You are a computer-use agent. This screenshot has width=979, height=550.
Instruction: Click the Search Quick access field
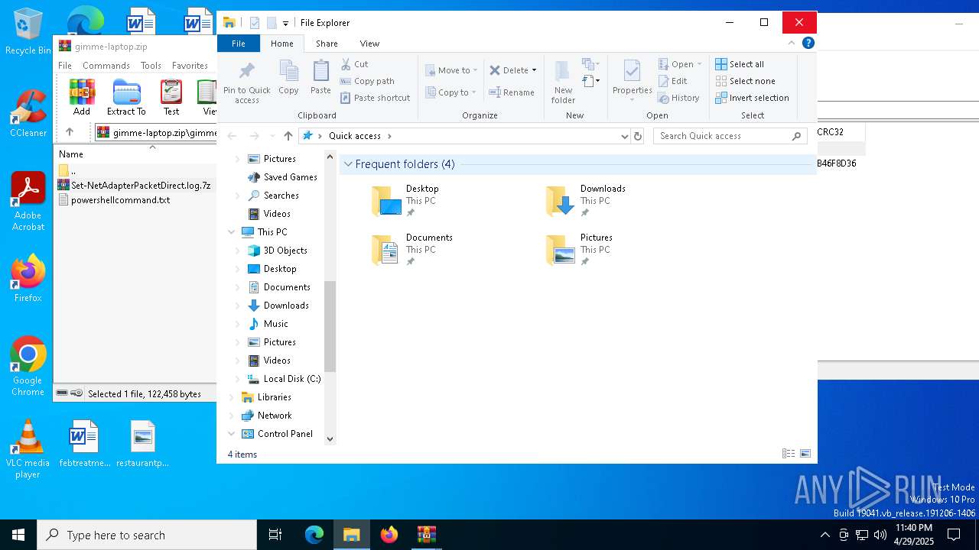tap(730, 136)
